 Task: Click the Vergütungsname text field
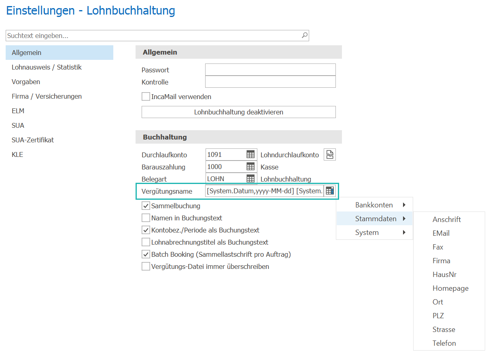coord(265,191)
